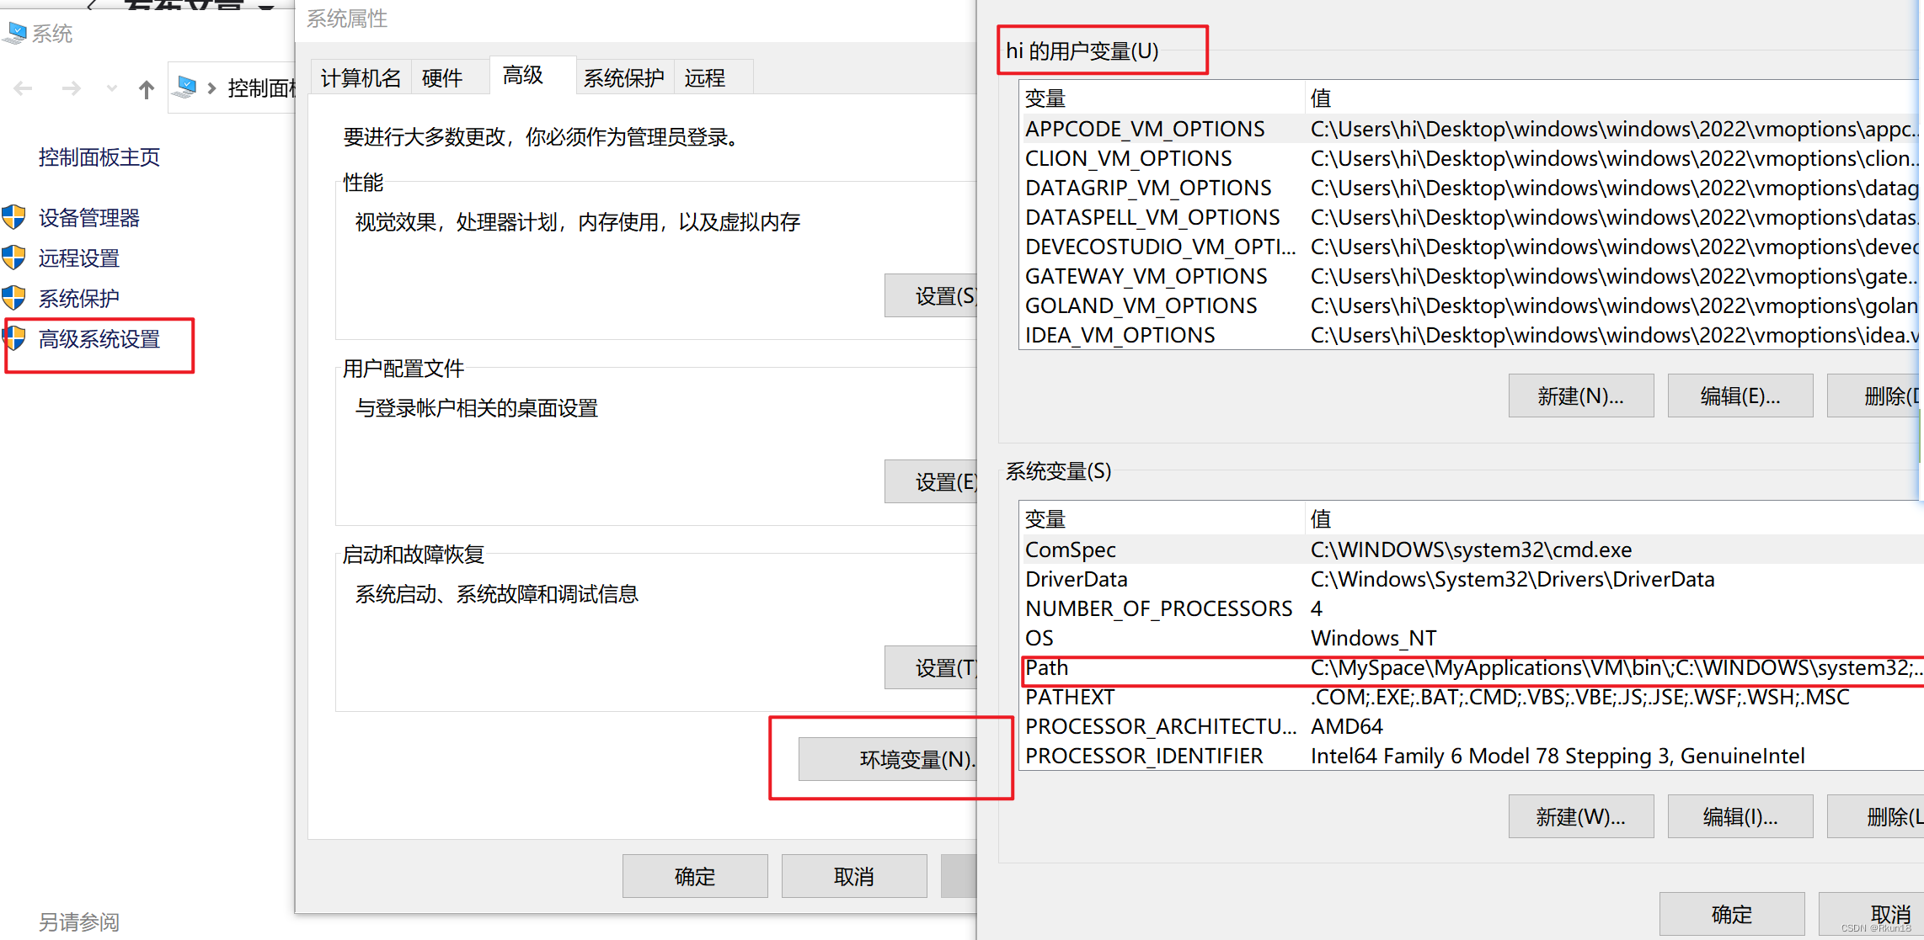
Task: Click 取消 in System Properties dialog
Action: point(853,876)
